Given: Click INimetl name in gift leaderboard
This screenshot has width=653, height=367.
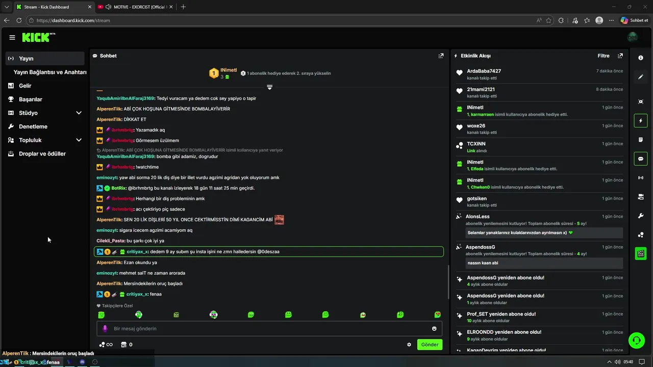Looking at the screenshot, I should 229,70.
